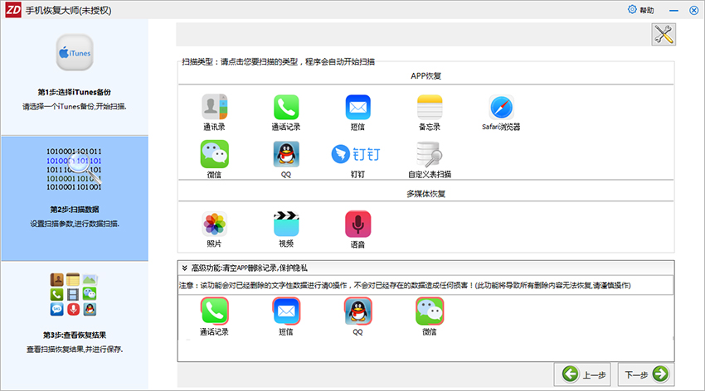Click 查看扫描恢复结果,并进行保存 description
The height and width of the screenshot is (391, 705).
click(74, 350)
